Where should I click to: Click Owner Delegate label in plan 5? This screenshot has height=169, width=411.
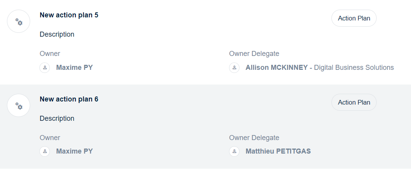point(254,54)
